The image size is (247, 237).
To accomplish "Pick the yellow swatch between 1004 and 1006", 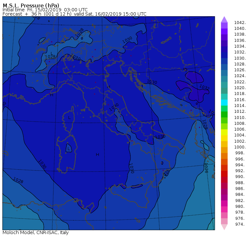I will (x=224, y=132).
